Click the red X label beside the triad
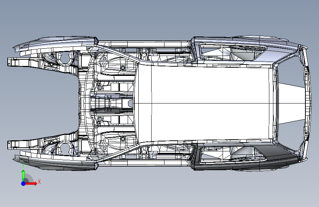 pyautogui.click(x=39, y=182)
